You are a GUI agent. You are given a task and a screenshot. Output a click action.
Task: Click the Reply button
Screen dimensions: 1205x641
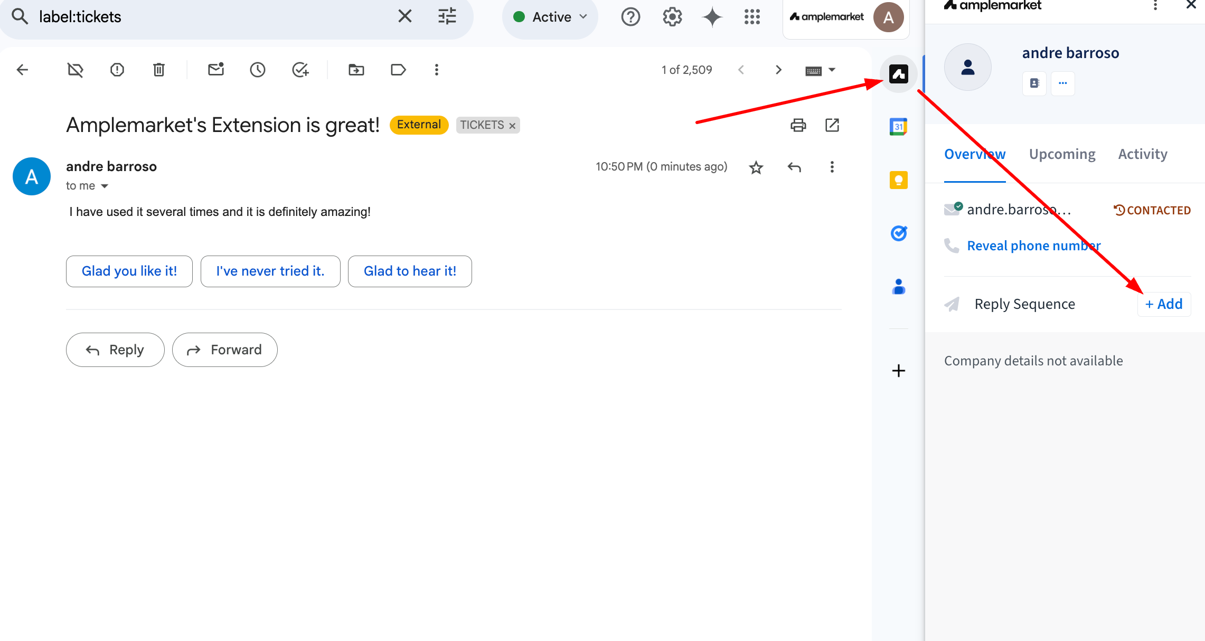115,350
